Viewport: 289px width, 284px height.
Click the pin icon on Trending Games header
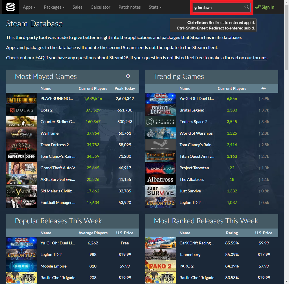pyautogui.click(x=264, y=88)
